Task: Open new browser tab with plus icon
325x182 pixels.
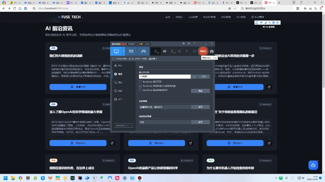Action: (x=279, y=3)
